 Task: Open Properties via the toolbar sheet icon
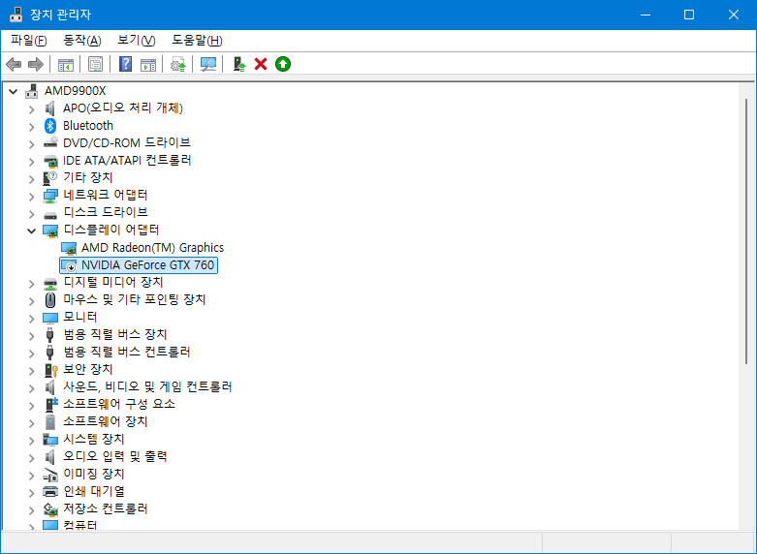click(x=96, y=64)
